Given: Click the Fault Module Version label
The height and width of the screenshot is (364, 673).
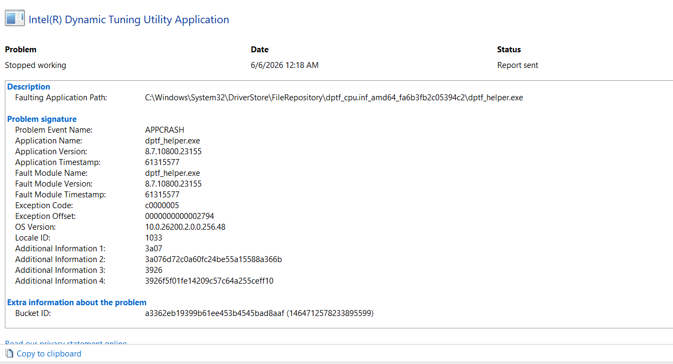Looking at the screenshot, I should pos(53,184).
